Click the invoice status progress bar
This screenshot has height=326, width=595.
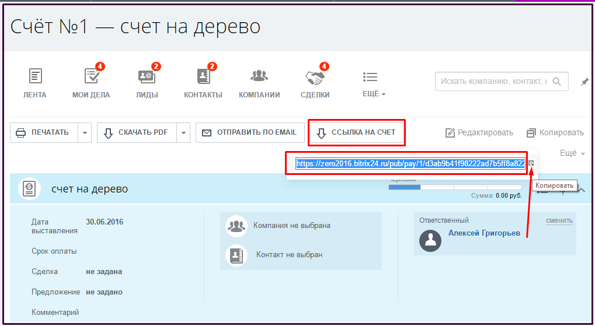pyautogui.click(x=455, y=187)
